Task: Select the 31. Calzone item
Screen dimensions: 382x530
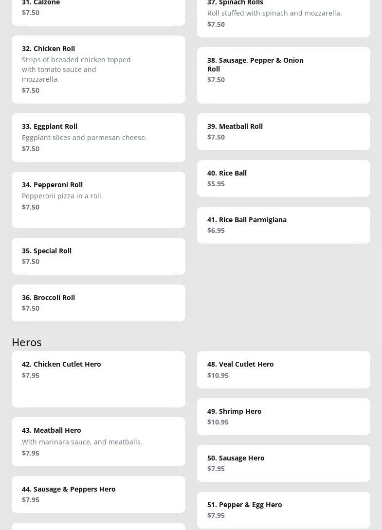Action: [x=98, y=9]
